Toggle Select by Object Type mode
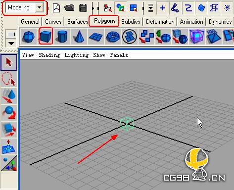 click(x=121, y=8)
